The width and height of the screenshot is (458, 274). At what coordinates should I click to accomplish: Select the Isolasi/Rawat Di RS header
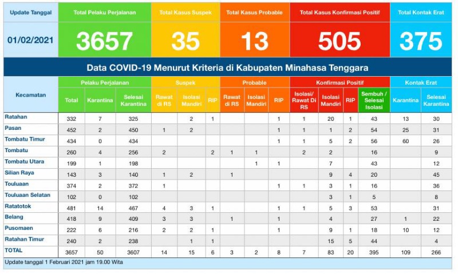[304, 100]
